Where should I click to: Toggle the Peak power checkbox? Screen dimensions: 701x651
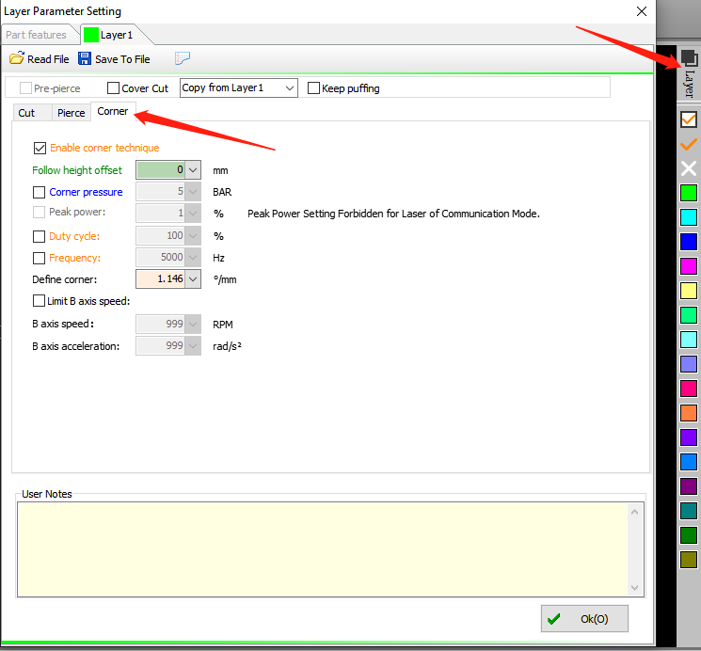tap(39, 213)
